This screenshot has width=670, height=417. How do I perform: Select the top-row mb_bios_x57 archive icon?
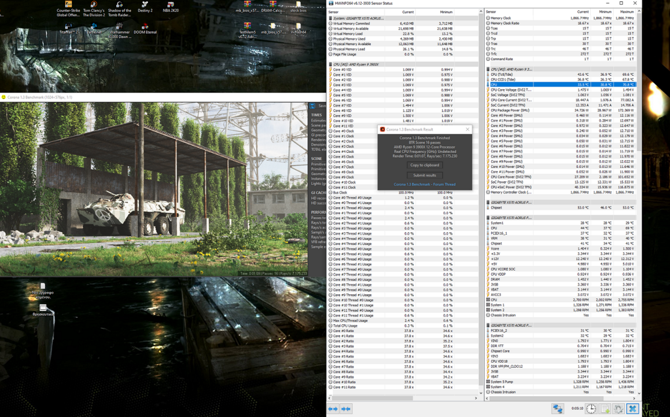[x=247, y=7]
